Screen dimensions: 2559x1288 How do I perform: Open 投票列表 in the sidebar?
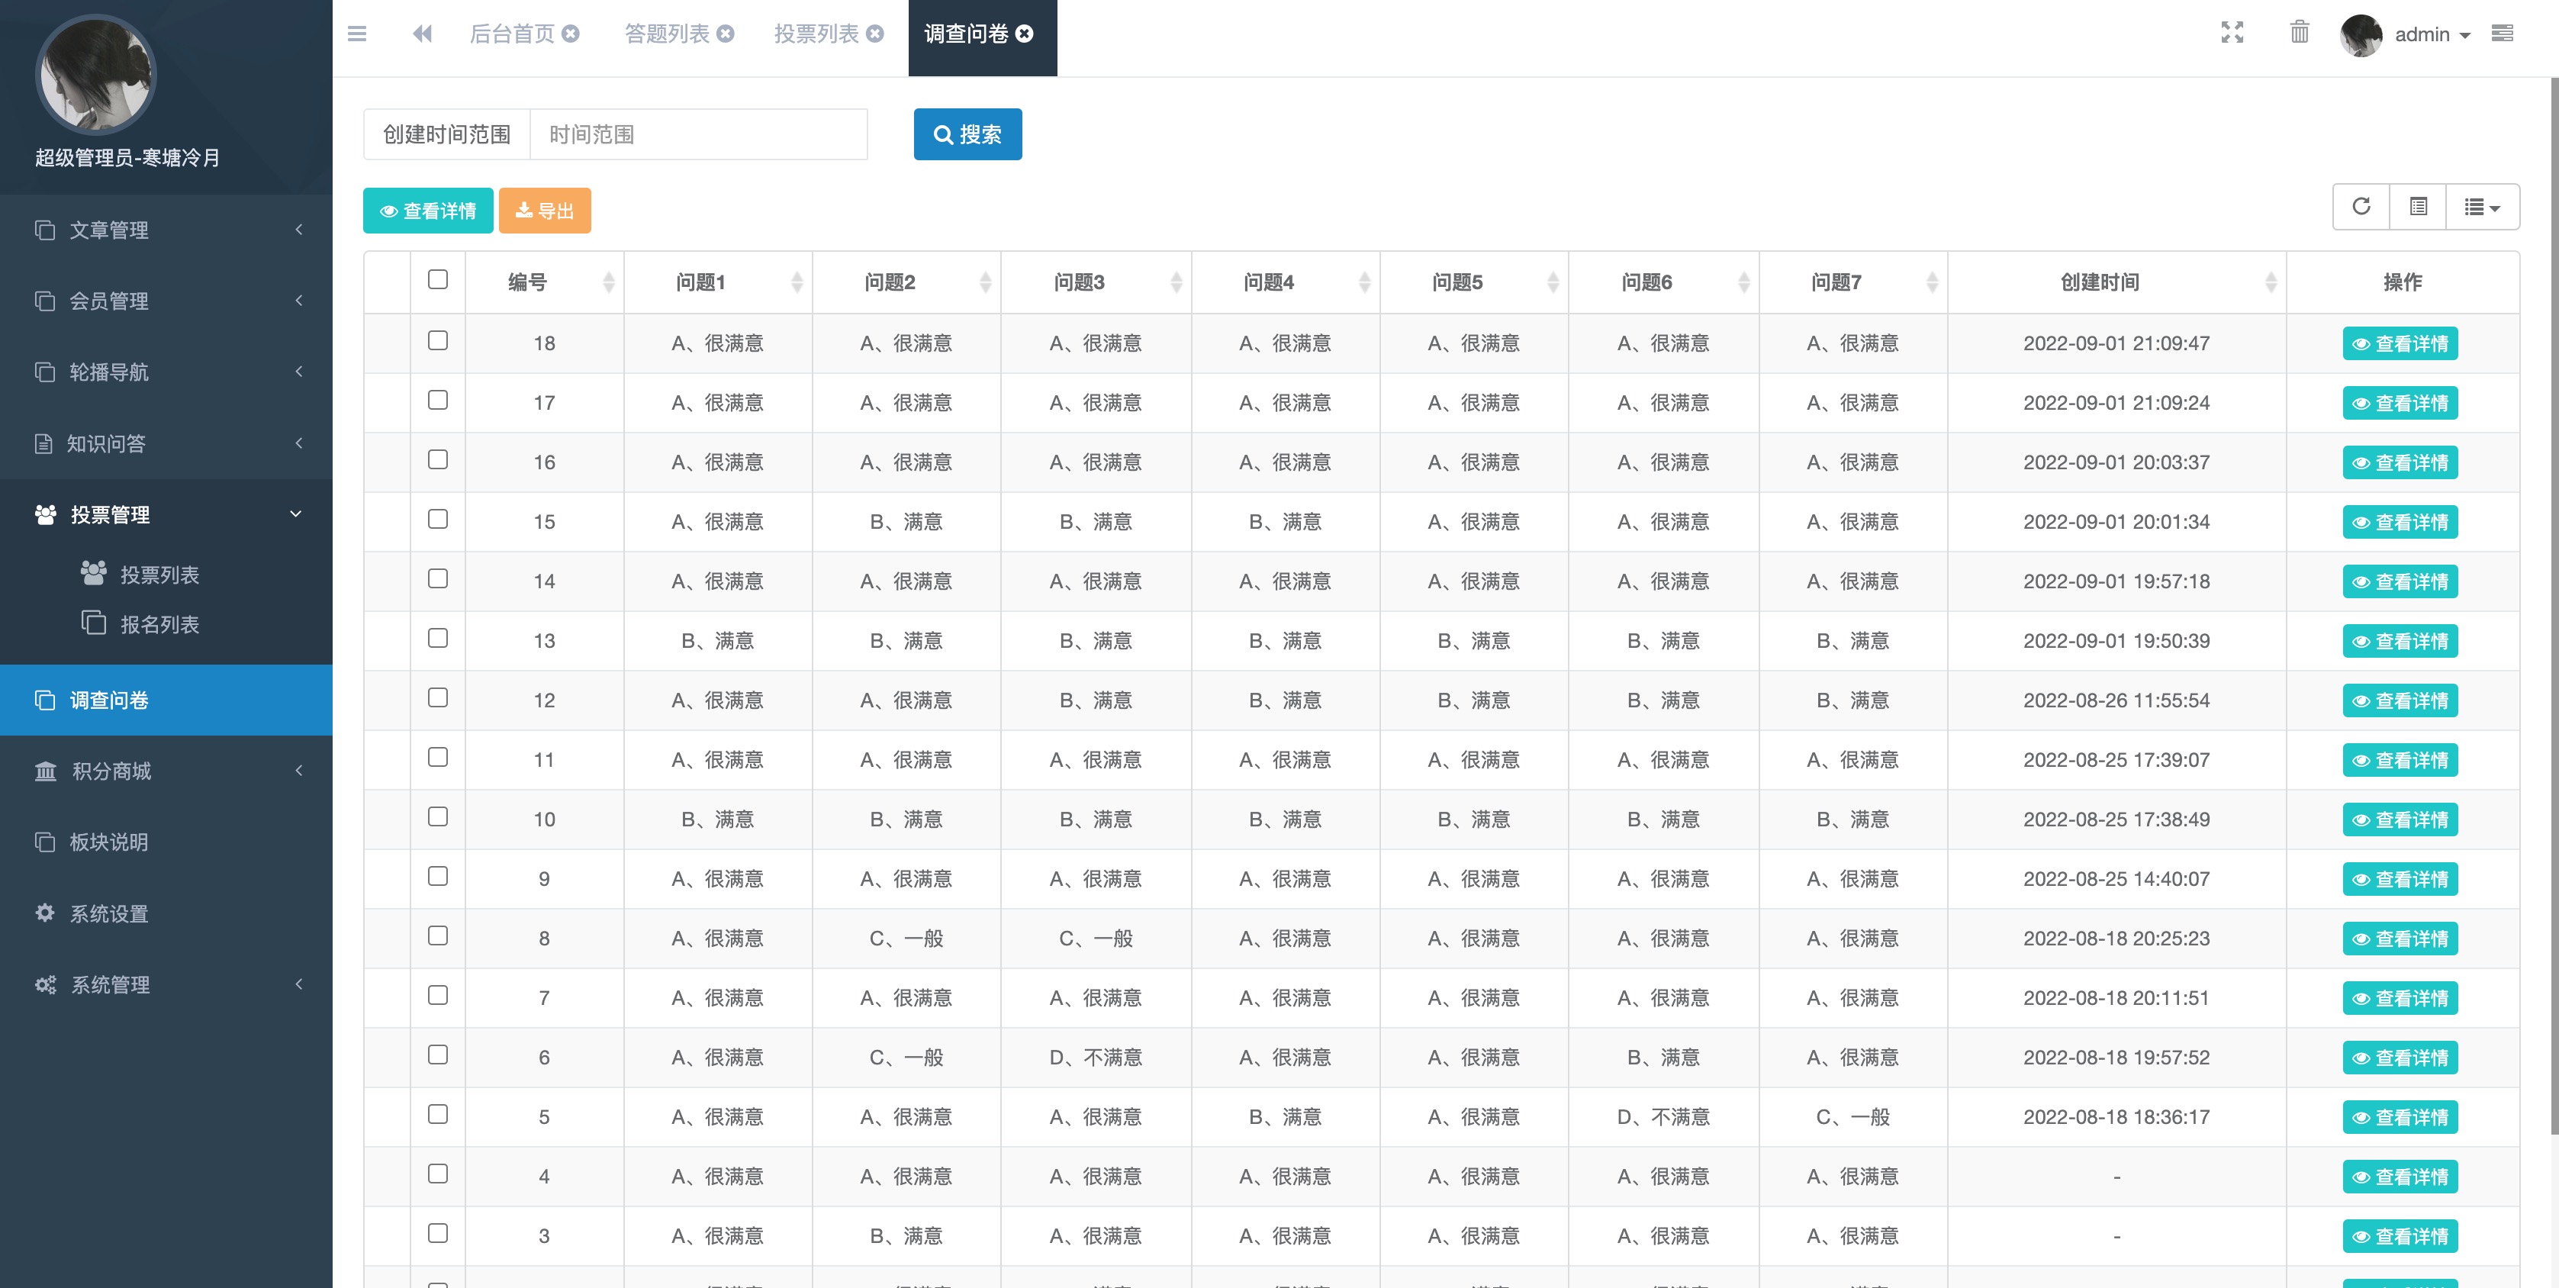point(159,575)
